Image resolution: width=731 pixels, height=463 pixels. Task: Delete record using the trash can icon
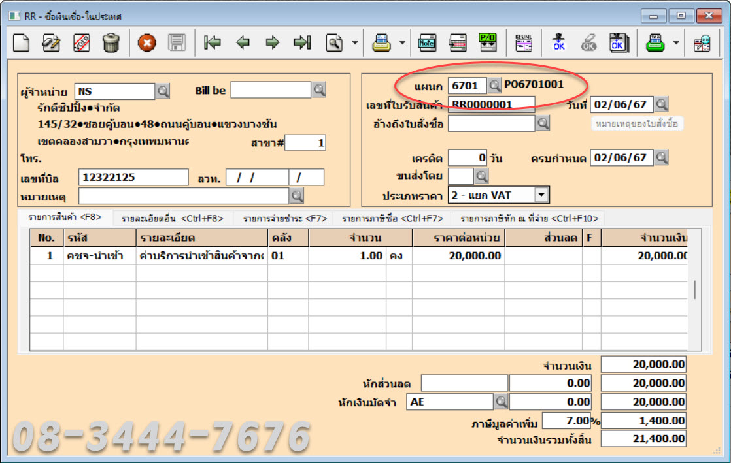point(111,43)
